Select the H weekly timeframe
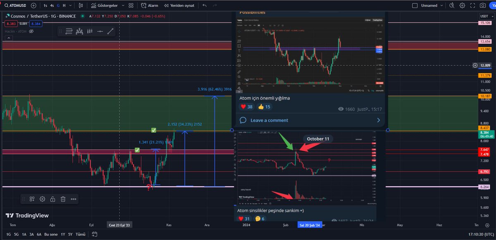The height and width of the screenshot is (240, 496). [64, 6]
